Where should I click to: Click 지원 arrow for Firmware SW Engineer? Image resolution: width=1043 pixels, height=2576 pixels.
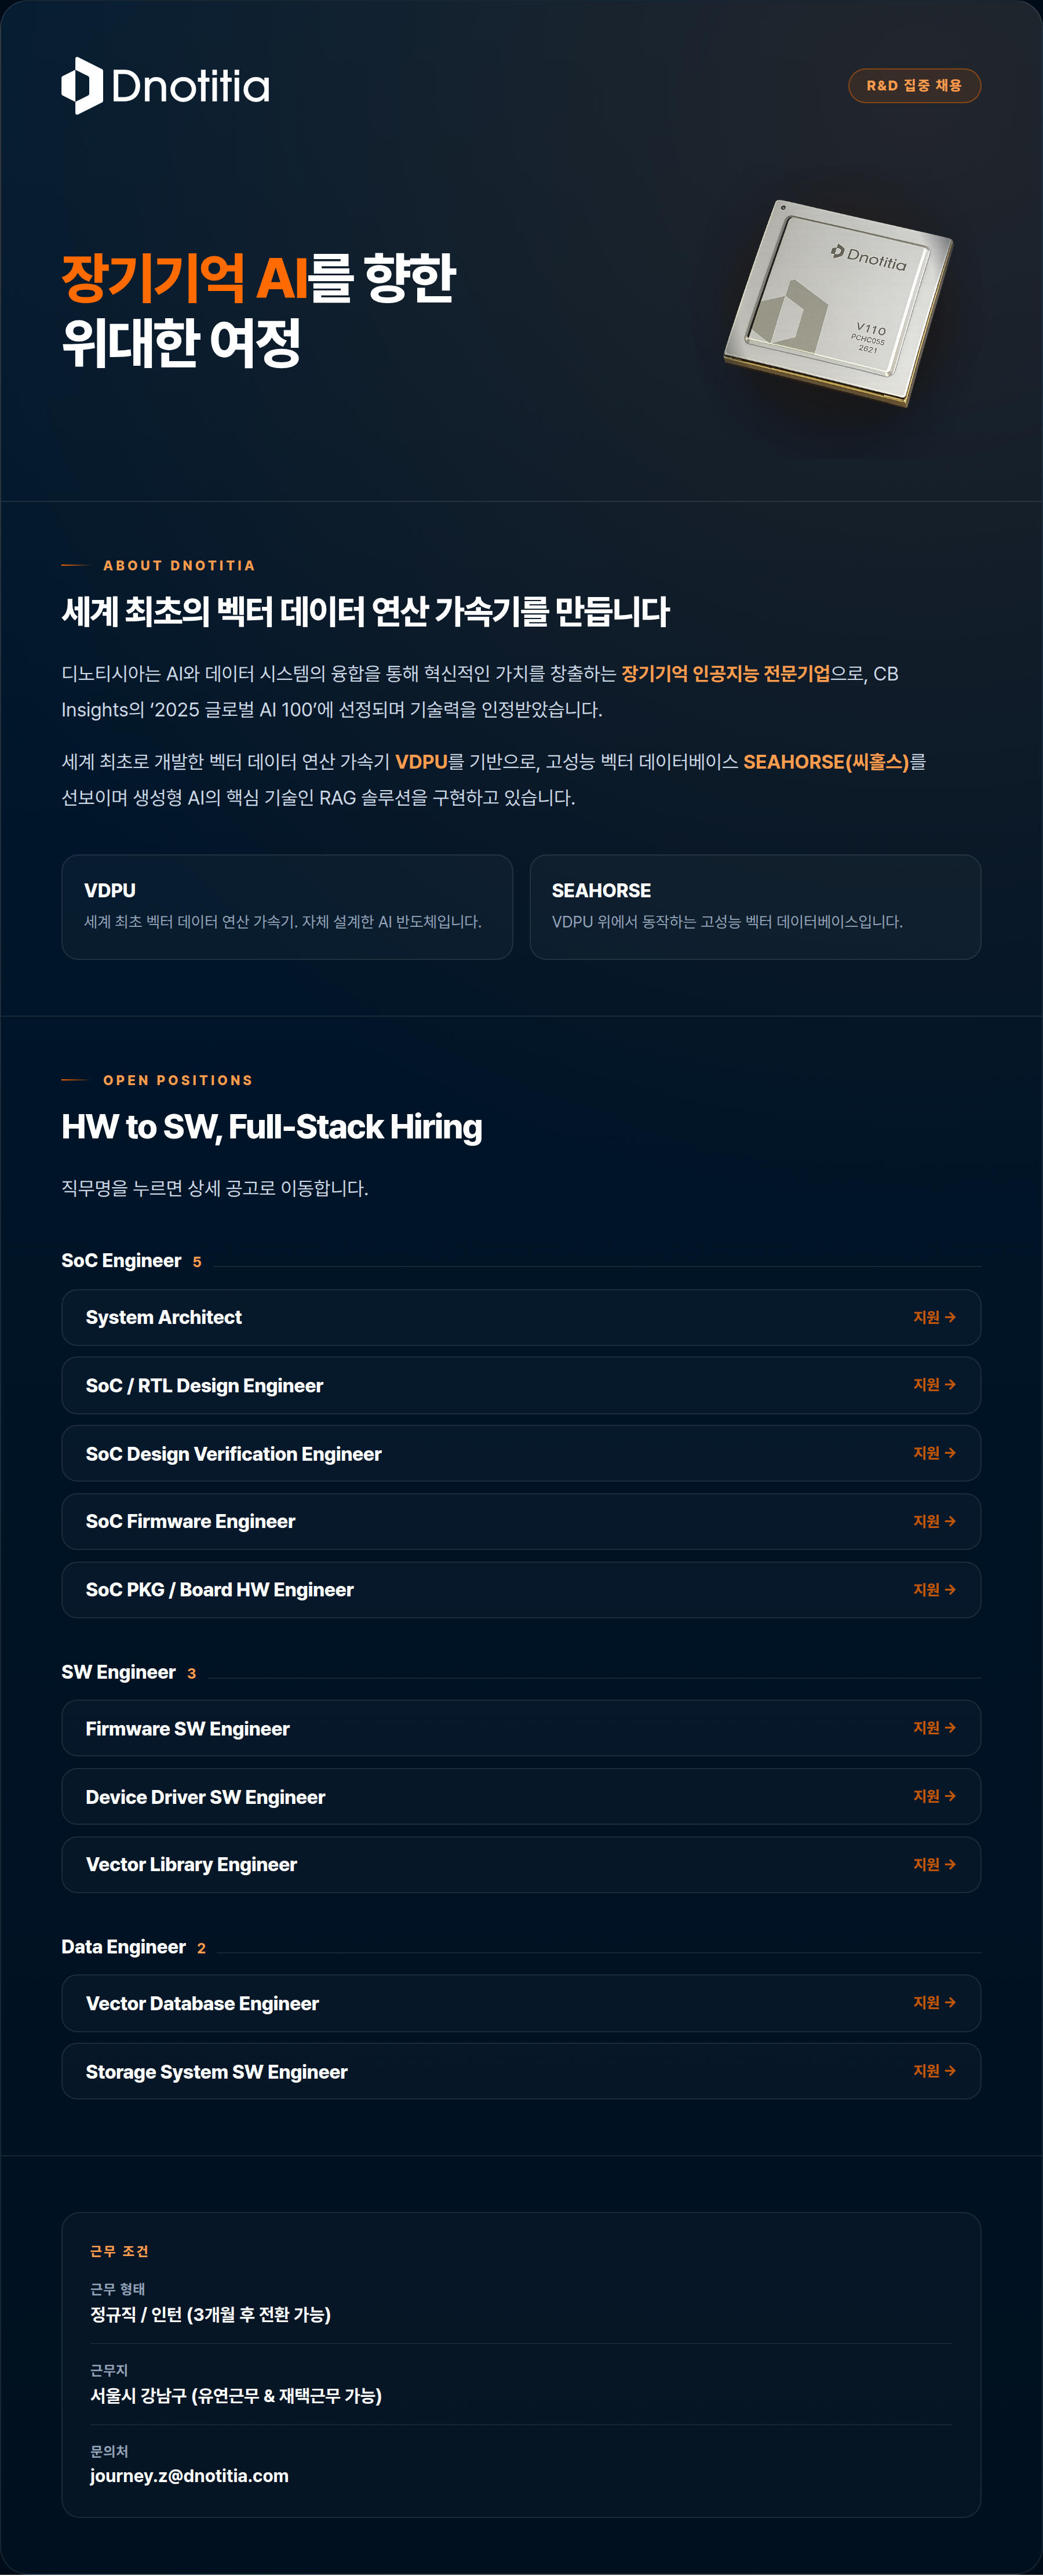(934, 1728)
